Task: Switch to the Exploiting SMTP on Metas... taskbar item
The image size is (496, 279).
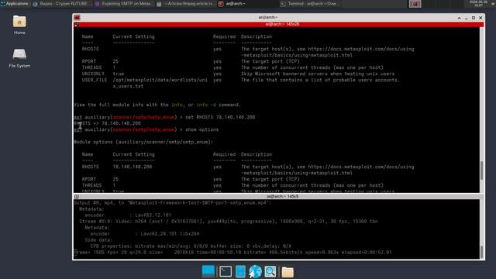Action: click(x=125, y=4)
